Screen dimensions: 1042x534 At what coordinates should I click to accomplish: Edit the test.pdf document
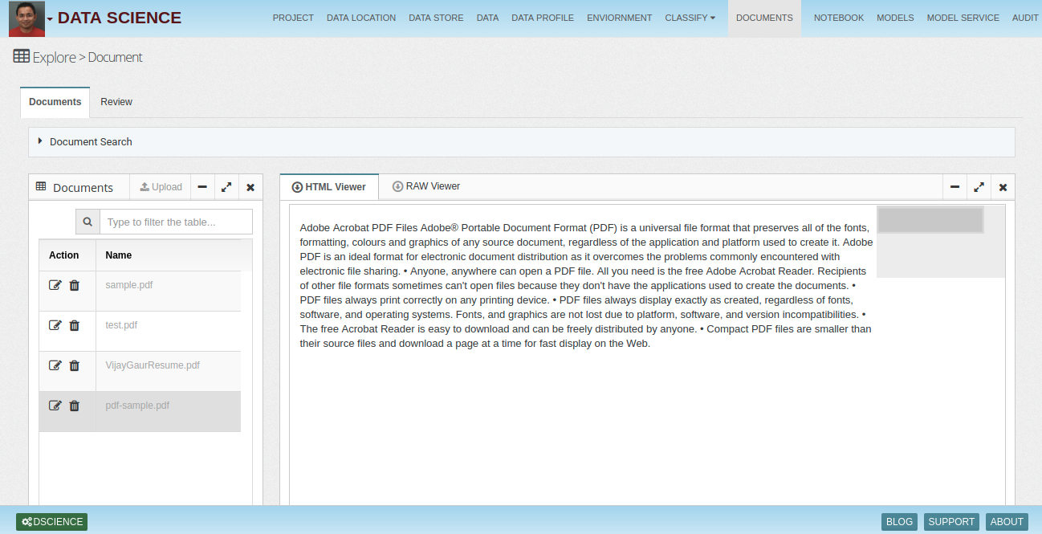pos(55,325)
